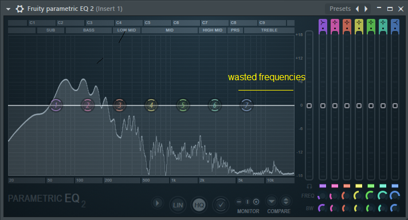This screenshot has width=408, height=220.
Task: Click the SUB frequency range label
Action: coord(51,30)
